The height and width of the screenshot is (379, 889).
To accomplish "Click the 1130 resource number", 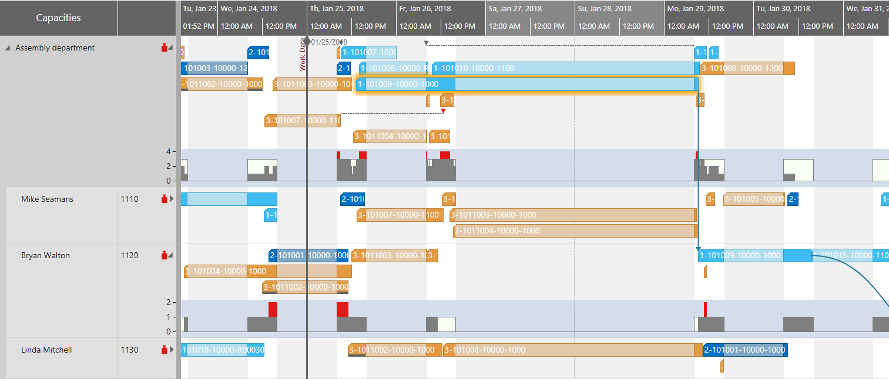I will [x=129, y=350].
